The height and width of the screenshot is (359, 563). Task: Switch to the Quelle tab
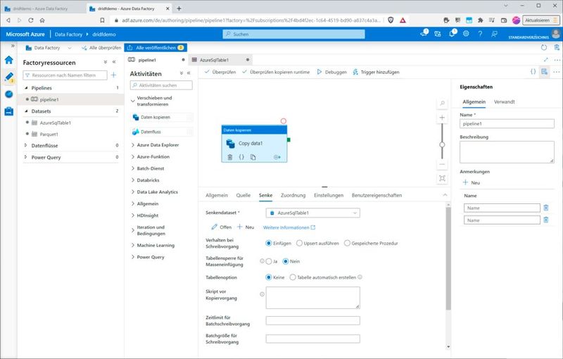coord(243,195)
